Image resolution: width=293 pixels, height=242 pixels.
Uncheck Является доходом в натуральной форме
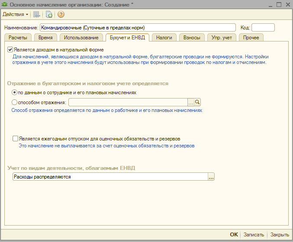(x=10, y=50)
